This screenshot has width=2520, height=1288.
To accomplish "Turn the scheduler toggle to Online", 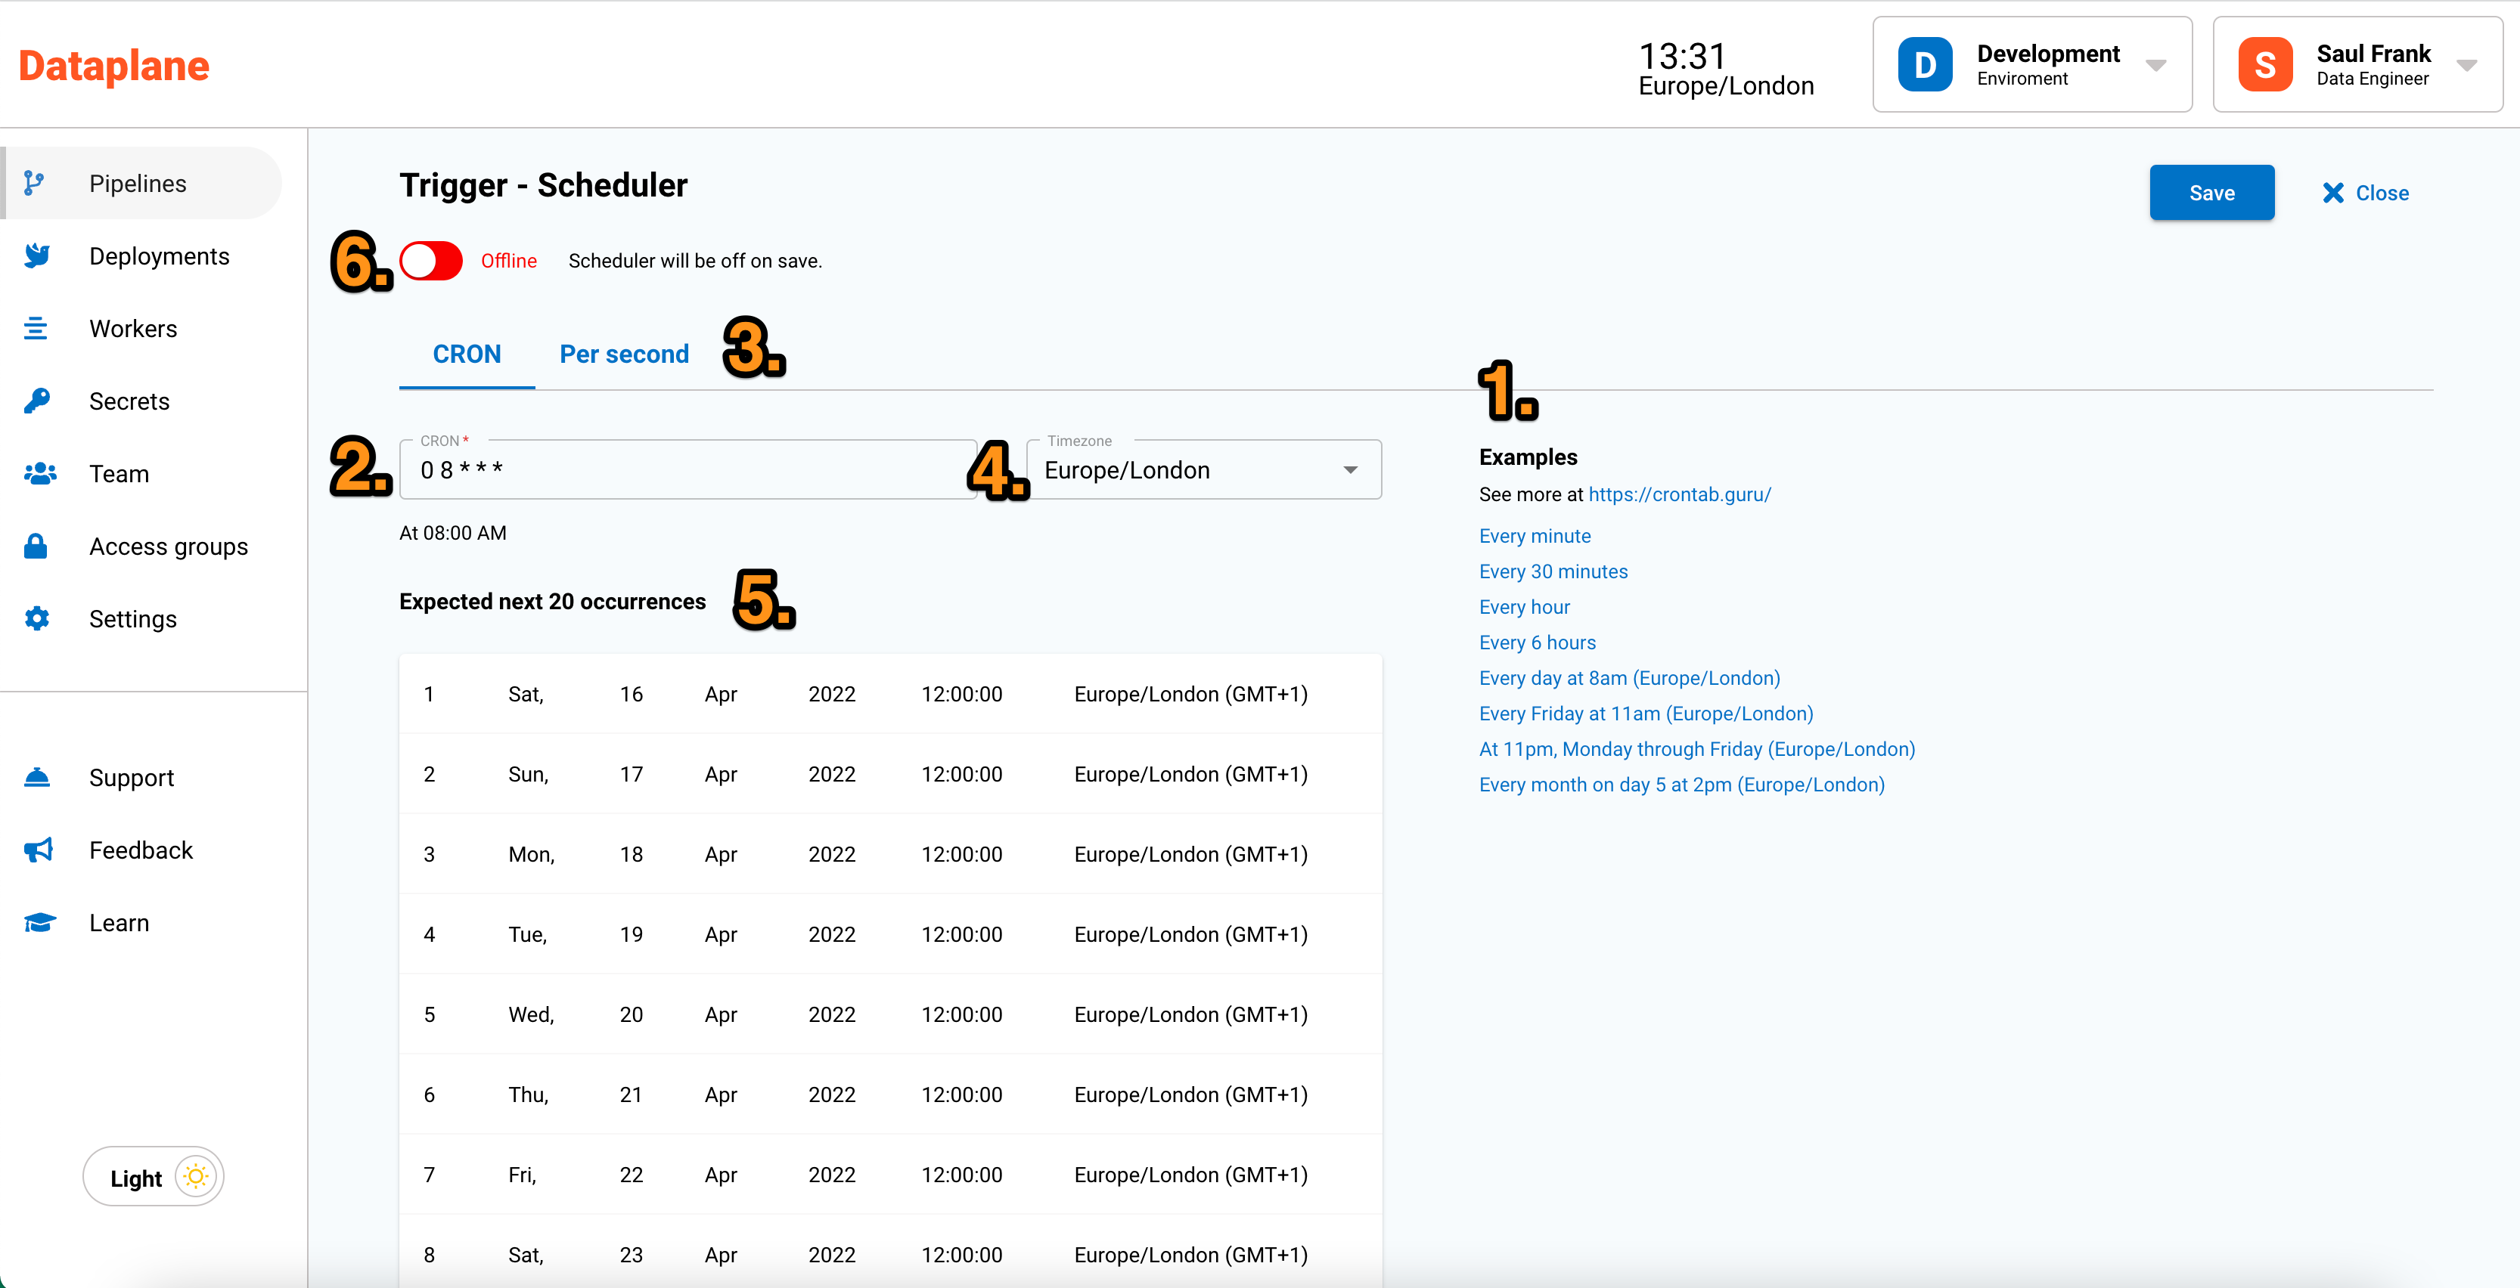I will (430, 260).
